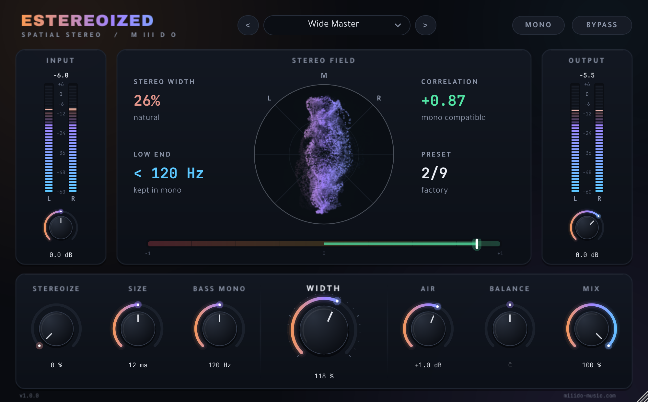Click the mono compatible status text
This screenshot has height=402, width=648.
coord(453,117)
